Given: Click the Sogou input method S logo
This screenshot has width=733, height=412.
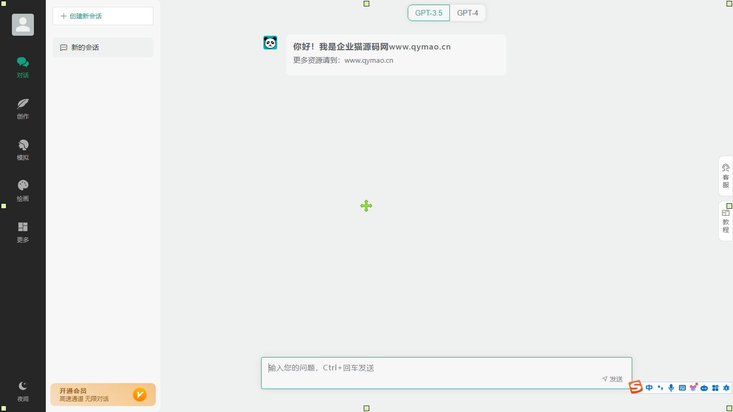Looking at the screenshot, I should pos(635,387).
